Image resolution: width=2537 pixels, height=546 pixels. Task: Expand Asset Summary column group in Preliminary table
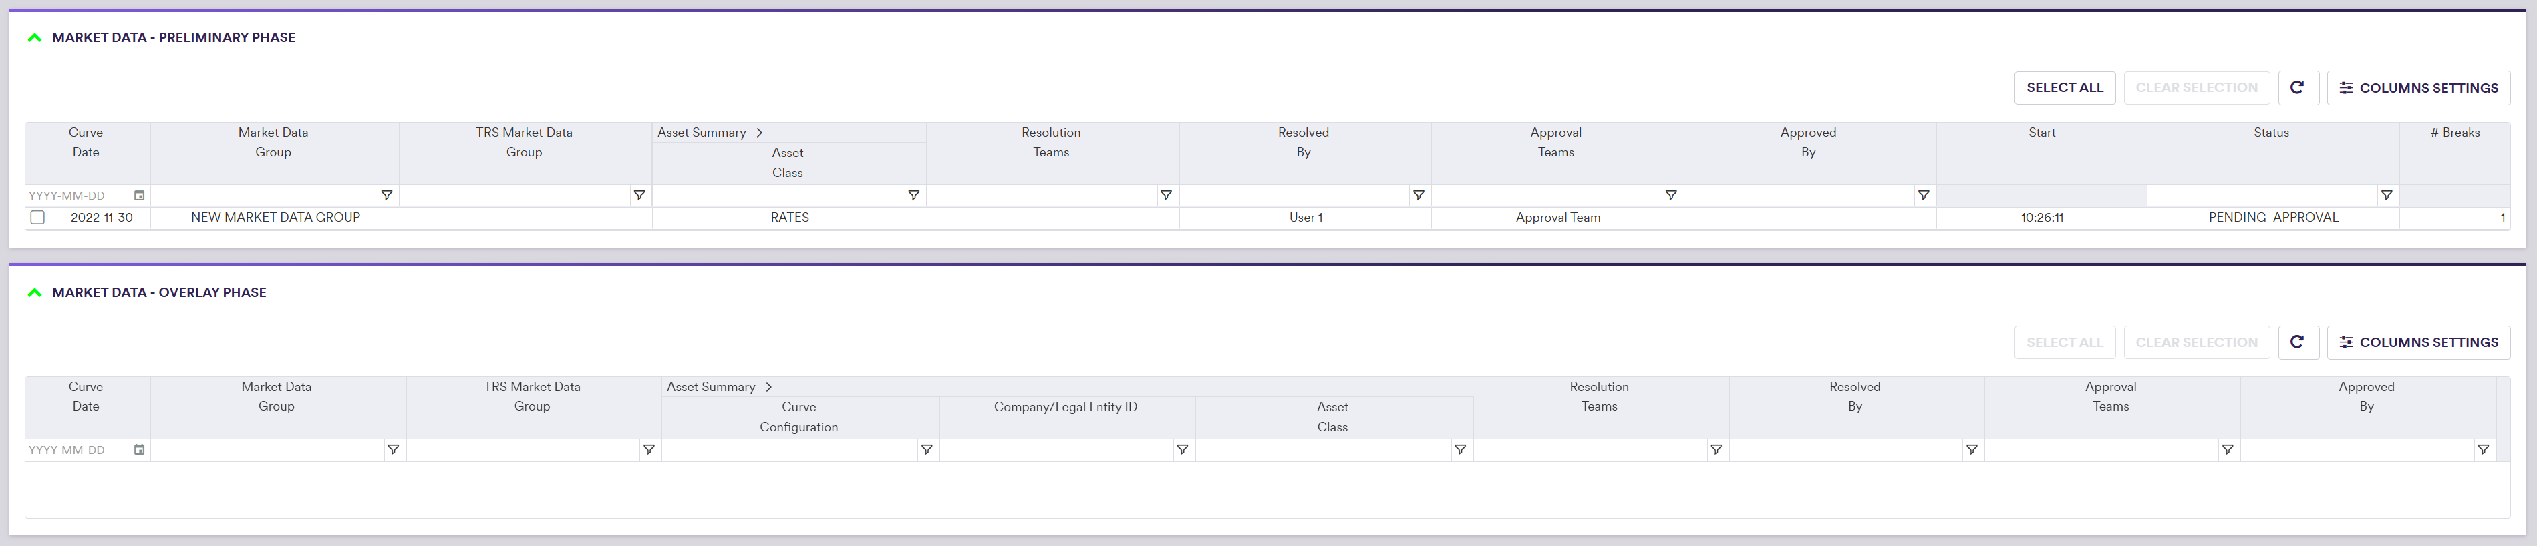[759, 133]
